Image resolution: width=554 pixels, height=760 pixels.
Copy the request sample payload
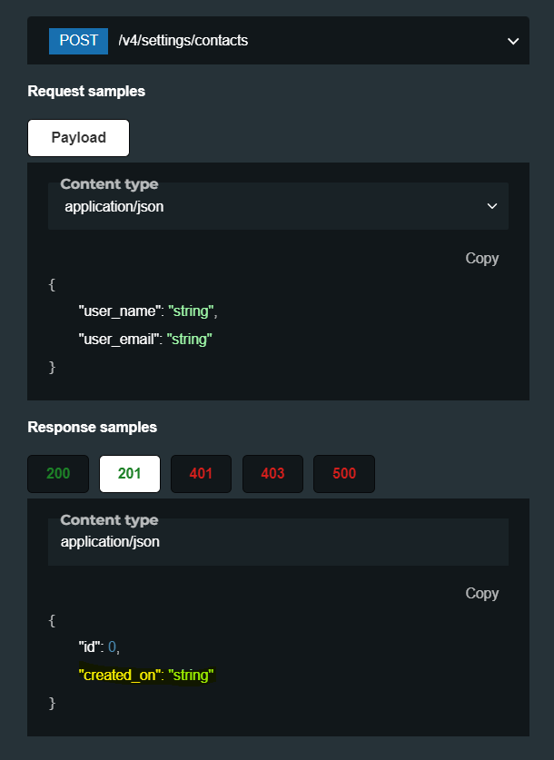coord(481,258)
